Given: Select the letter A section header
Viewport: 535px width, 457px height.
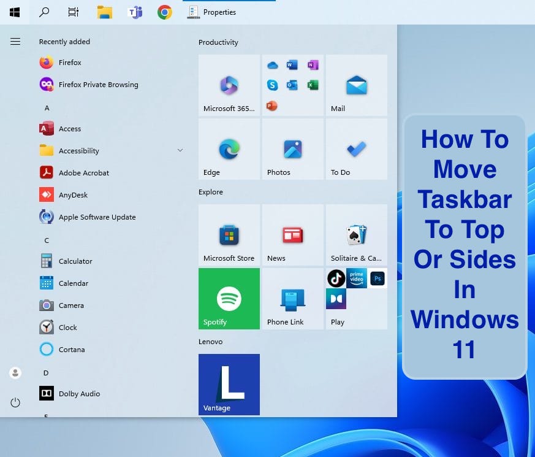Looking at the screenshot, I should (47, 108).
